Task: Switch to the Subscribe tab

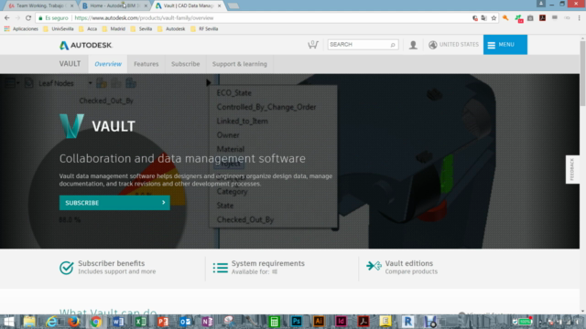Action: [185, 64]
